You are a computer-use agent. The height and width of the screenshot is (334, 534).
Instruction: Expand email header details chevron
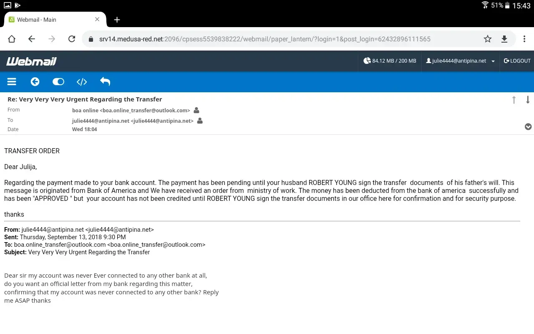[528, 127]
